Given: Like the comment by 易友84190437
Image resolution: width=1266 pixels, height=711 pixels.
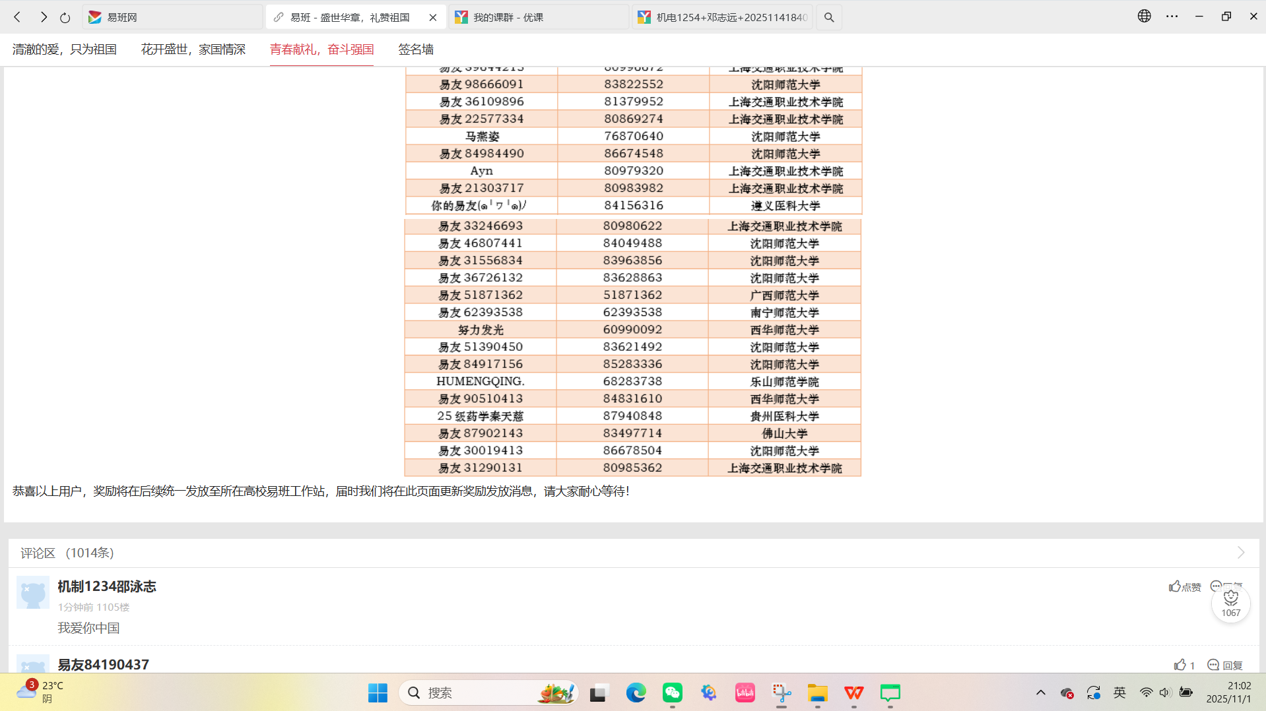Looking at the screenshot, I should 1185,665.
